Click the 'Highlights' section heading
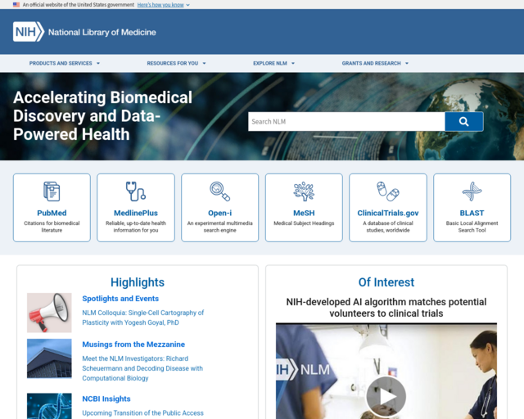Screen dimensions: 524x419 138,282
